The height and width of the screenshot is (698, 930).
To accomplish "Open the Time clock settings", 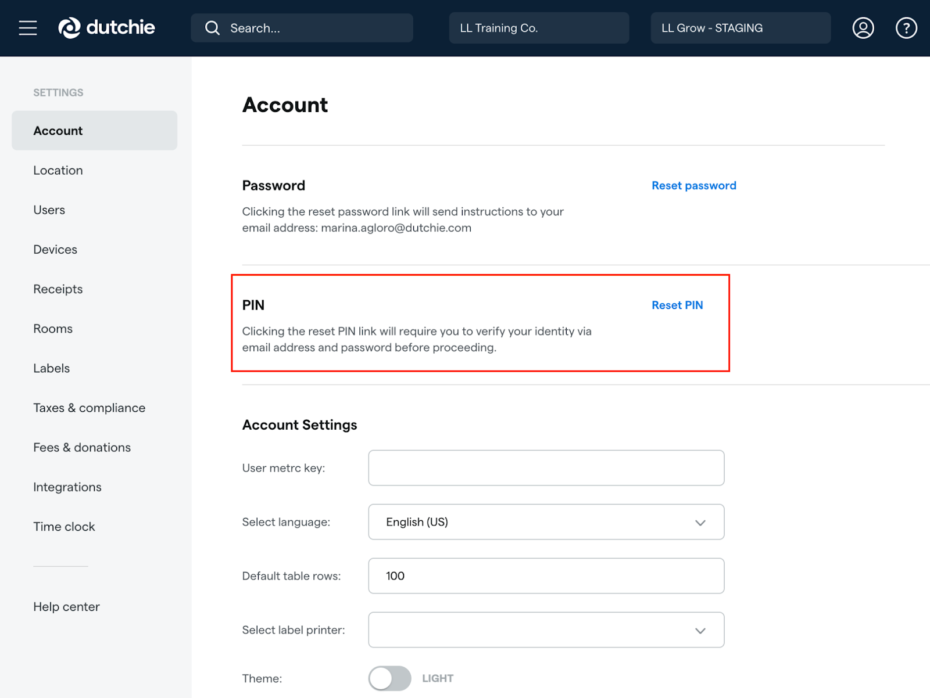I will pos(64,526).
